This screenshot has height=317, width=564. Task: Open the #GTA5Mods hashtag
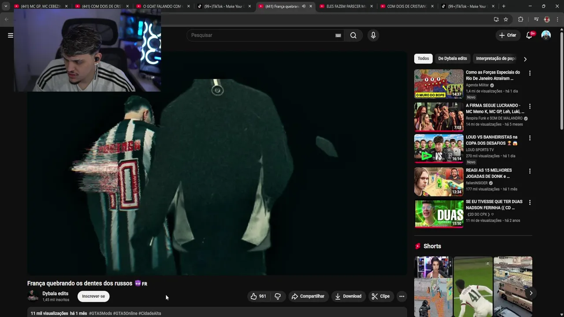[x=100, y=313]
